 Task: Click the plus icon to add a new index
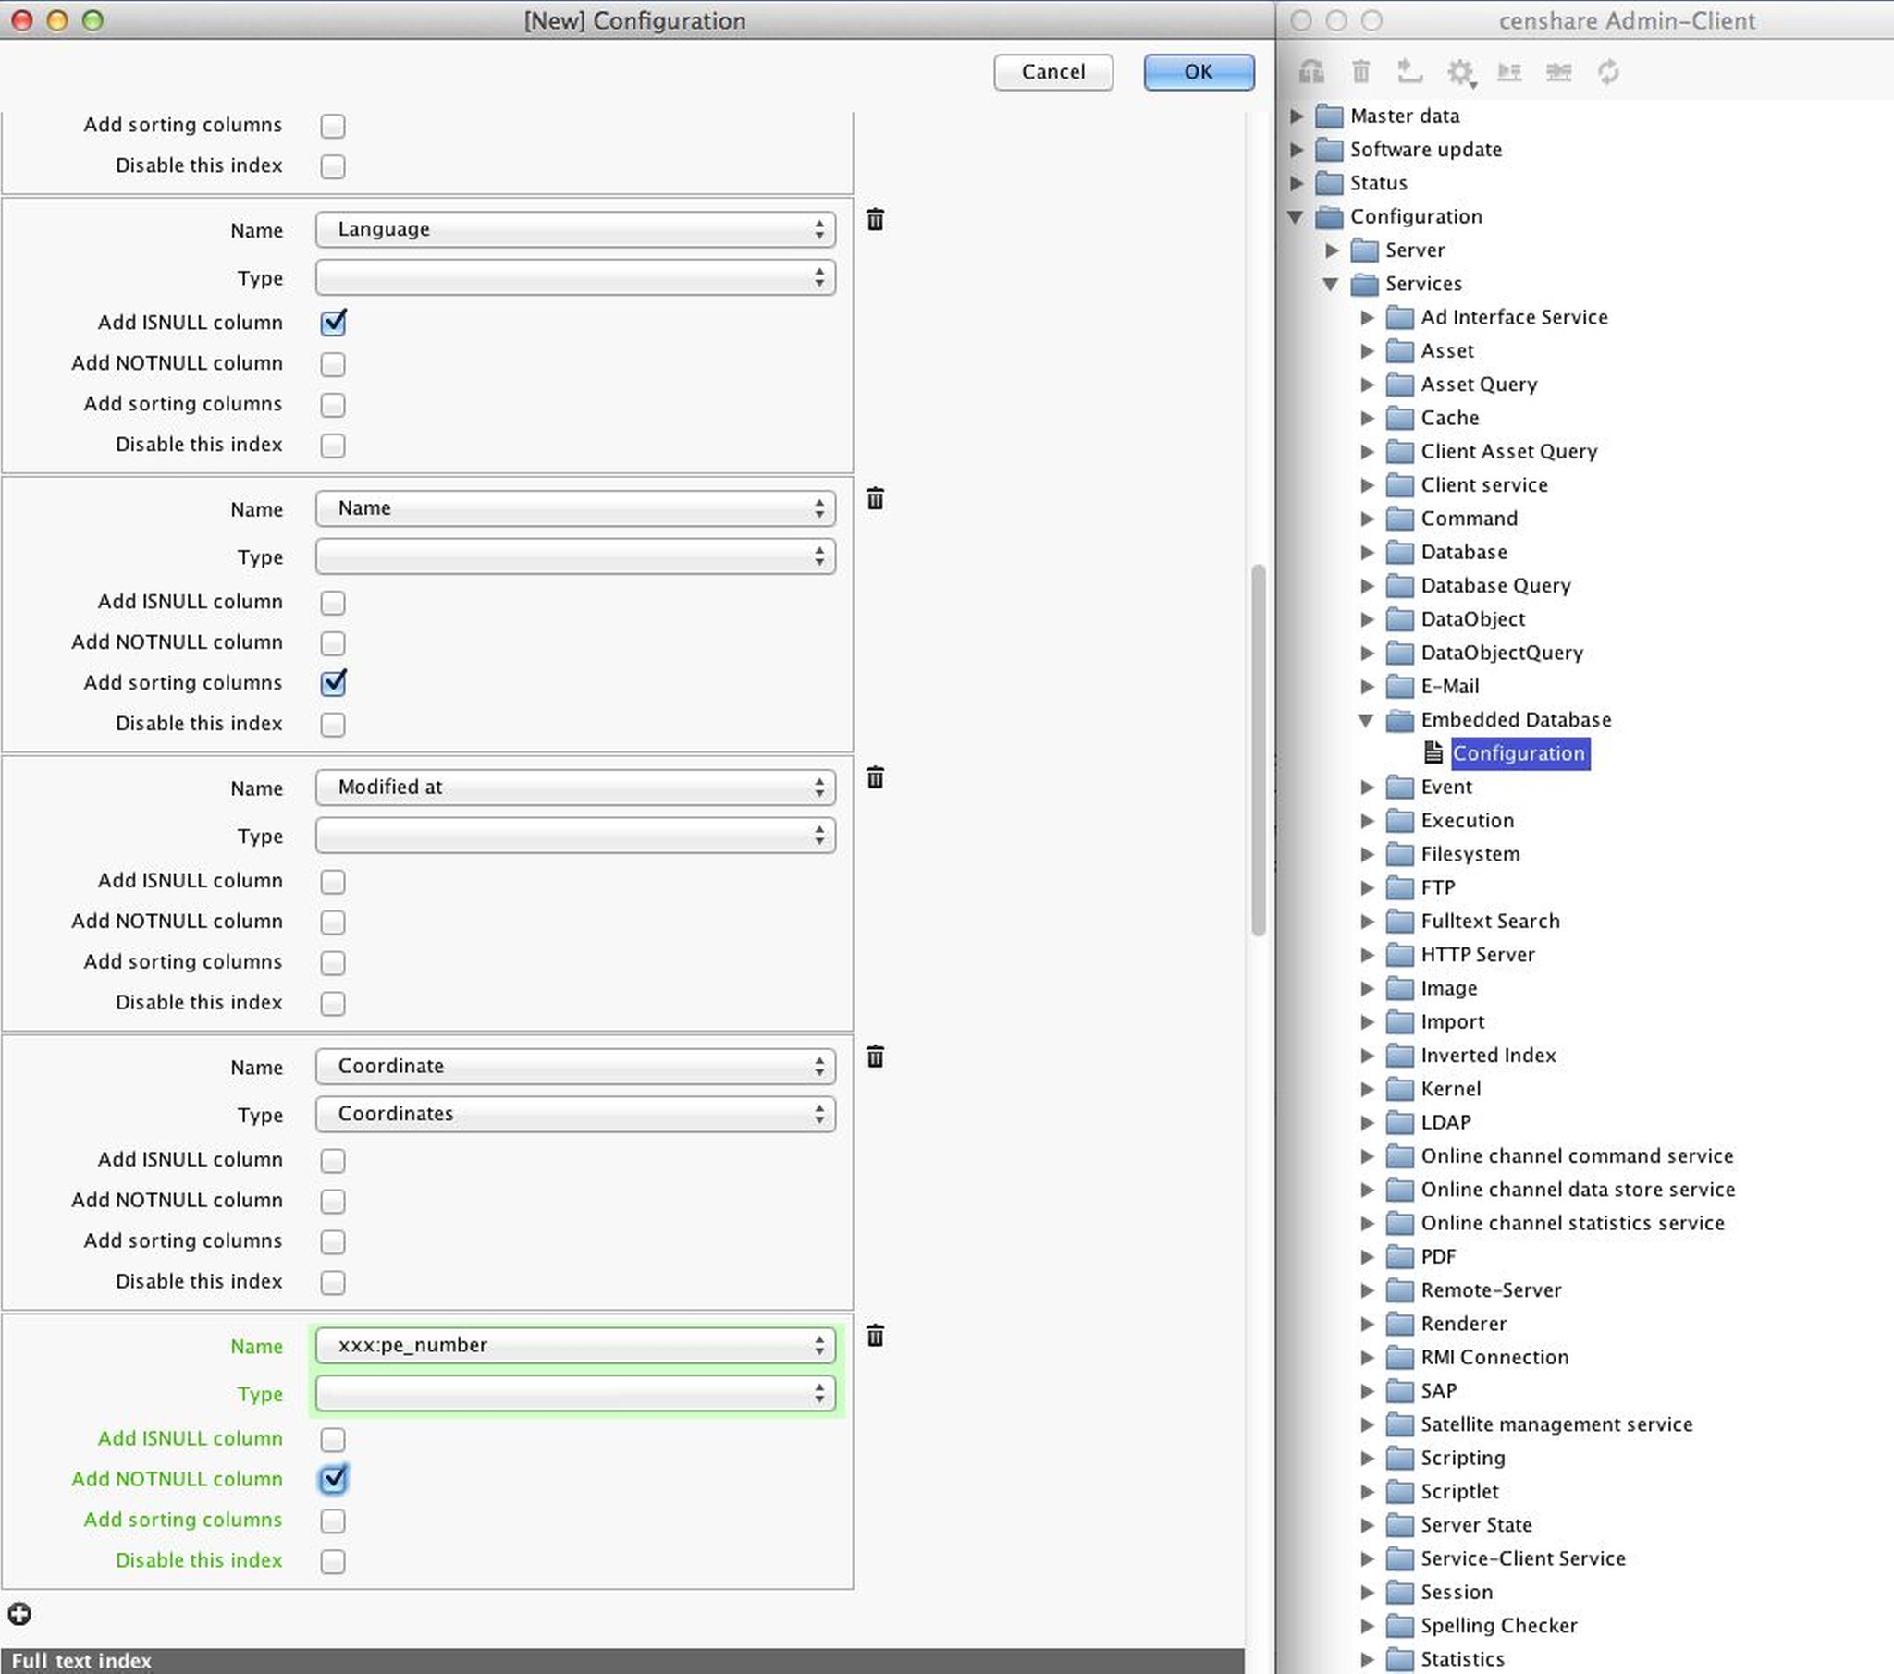tap(20, 1614)
